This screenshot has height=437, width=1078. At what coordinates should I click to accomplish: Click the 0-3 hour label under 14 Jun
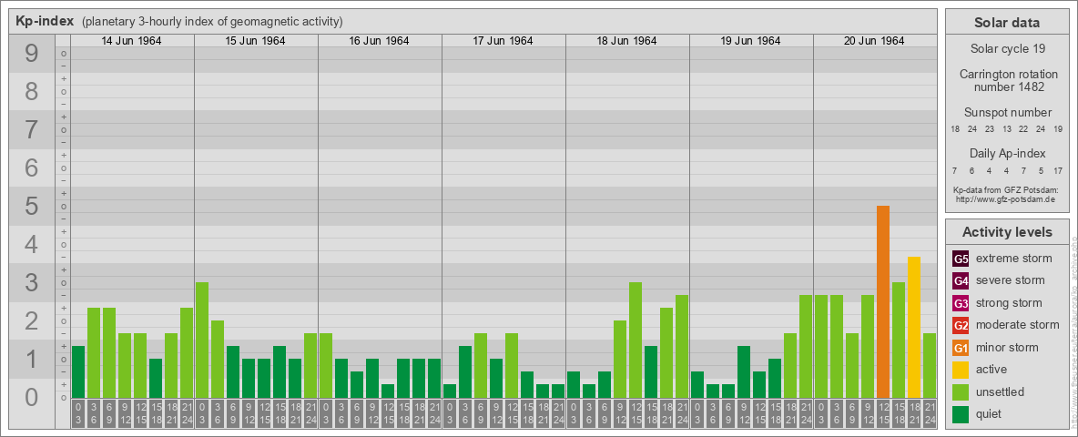pyautogui.click(x=78, y=413)
